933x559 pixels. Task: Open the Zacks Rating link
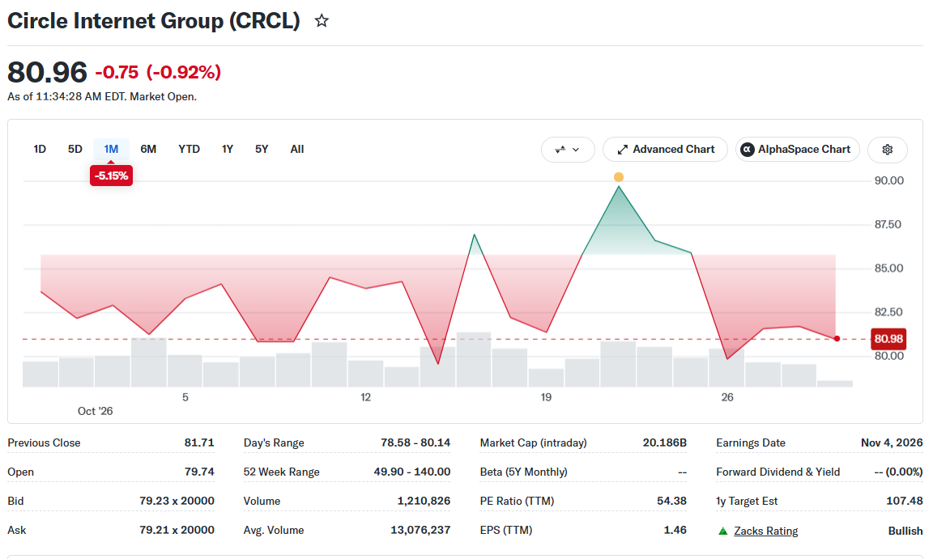tap(766, 531)
